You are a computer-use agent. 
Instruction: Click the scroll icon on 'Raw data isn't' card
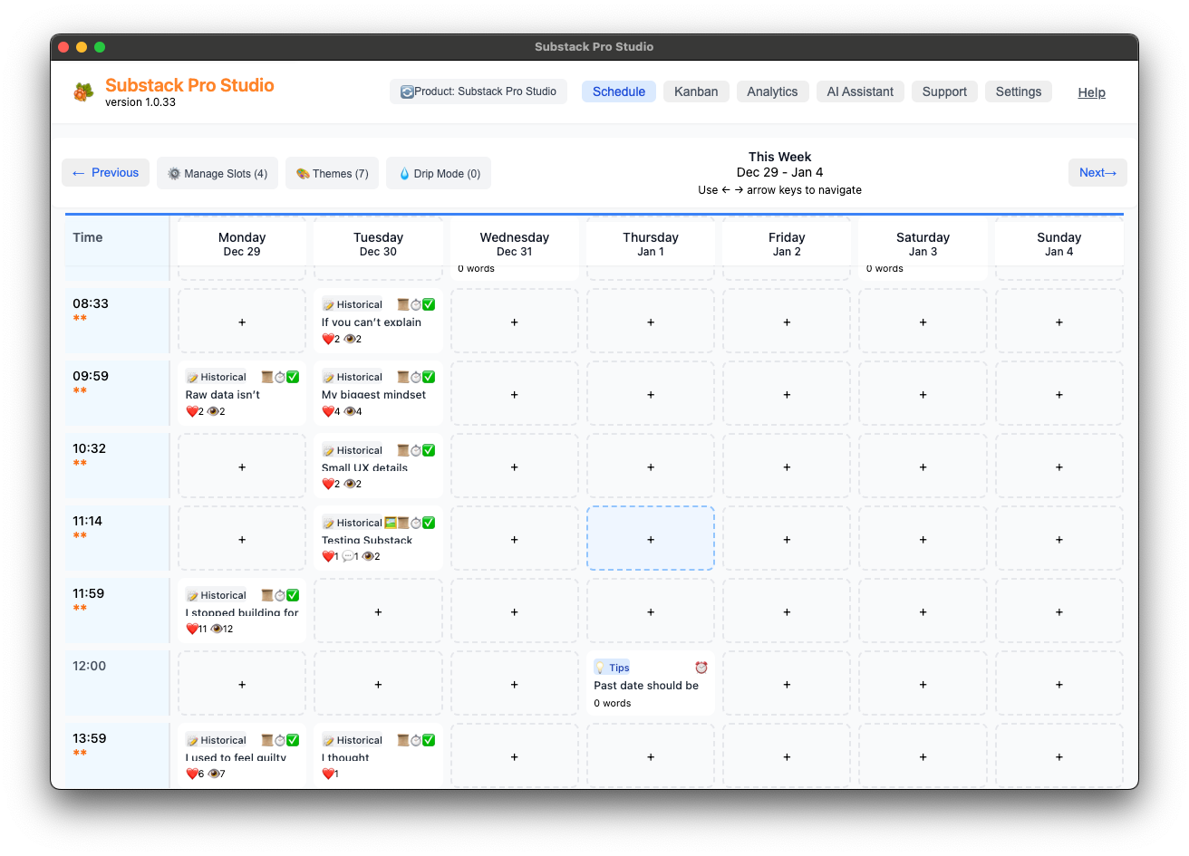coord(267,377)
